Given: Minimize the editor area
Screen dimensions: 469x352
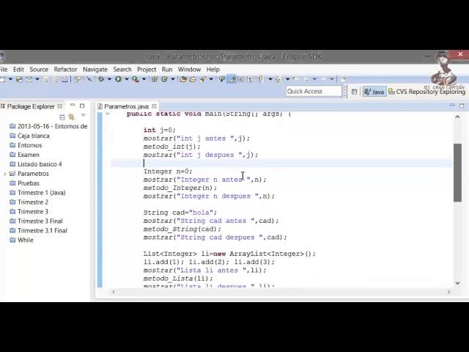Looking at the screenshot, I should coord(453,105).
